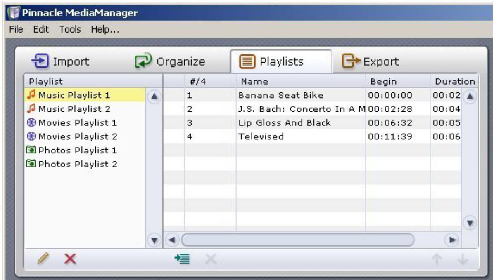The image size is (494, 280).
Task: Click the Pinnacle MediaManager title bar icon
Action: 13,13
